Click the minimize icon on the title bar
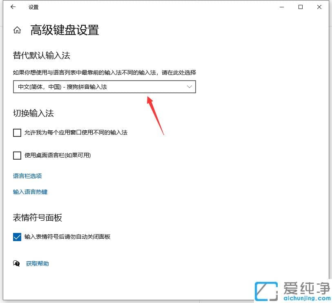The image size is (332, 303). click(x=282, y=7)
